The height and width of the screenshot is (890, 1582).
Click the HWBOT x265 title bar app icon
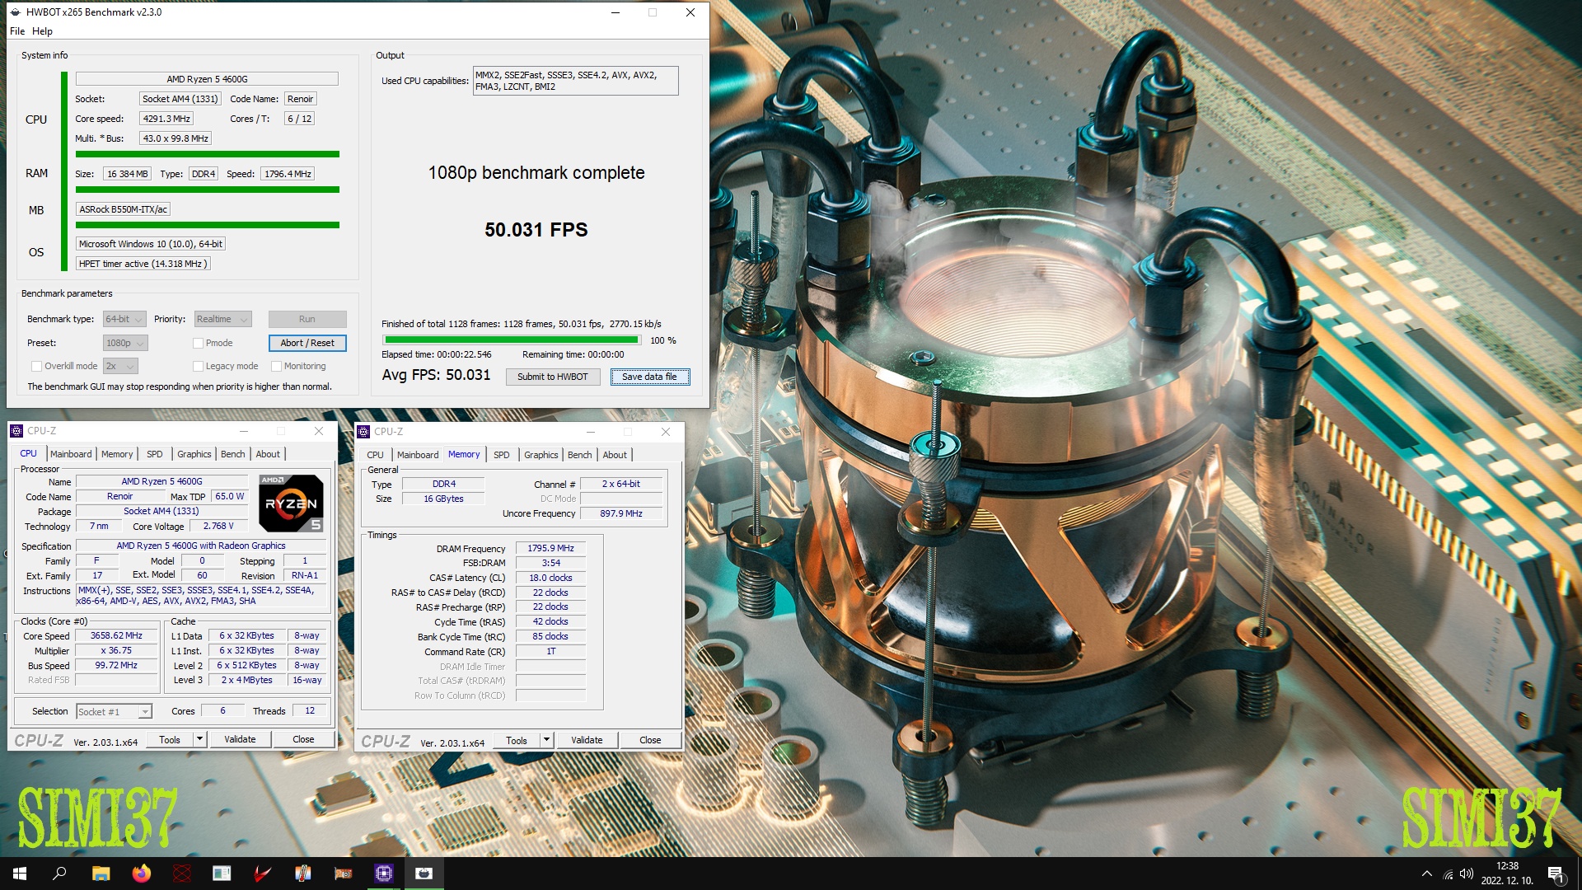point(16,12)
